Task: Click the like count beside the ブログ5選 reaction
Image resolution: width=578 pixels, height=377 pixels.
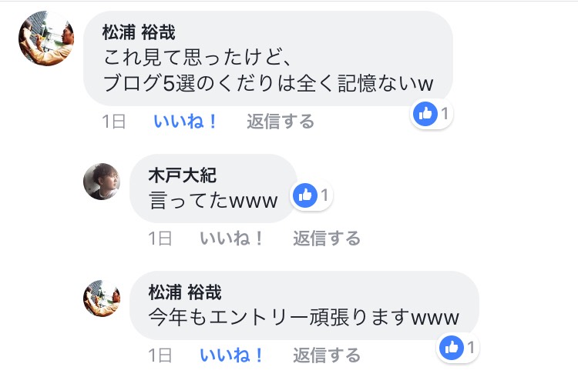Action: click(445, 114)
